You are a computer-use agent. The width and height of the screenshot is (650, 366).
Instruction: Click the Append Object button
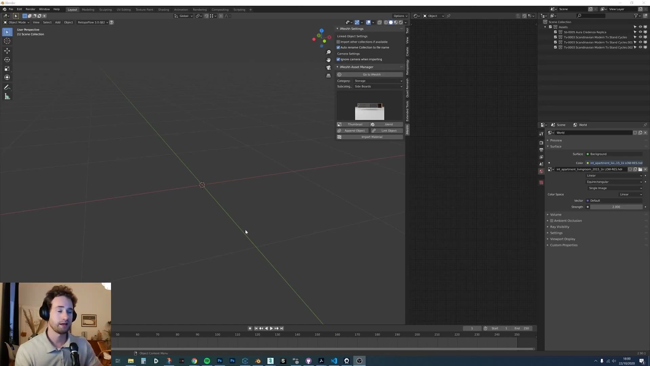point(352,131)
